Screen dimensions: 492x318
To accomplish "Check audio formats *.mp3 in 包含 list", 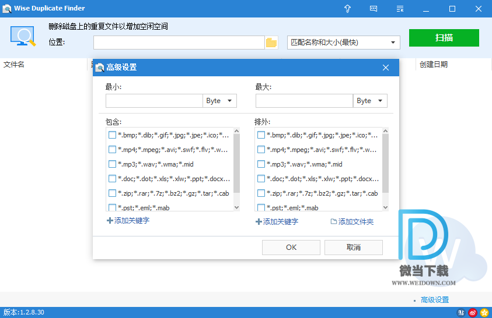I will pyautogui.click(x=112, y=164).
